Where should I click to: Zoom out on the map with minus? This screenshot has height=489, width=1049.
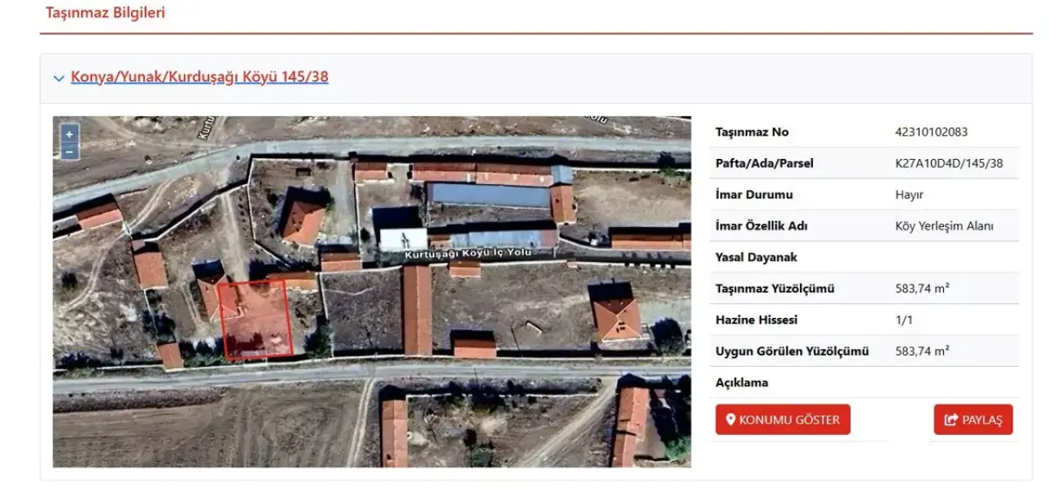[x=70, y=152]
